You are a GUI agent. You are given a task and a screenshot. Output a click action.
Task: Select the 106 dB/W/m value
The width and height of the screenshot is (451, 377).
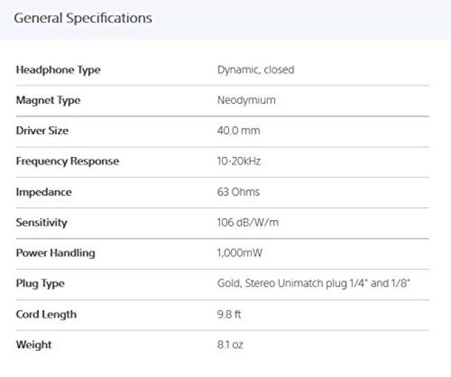click(x=245, y=223)
